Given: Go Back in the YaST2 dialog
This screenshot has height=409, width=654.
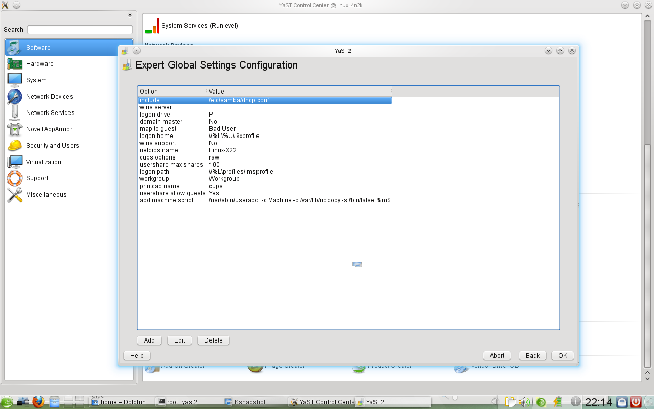Looking at the screenshot, I should (532, 356).
